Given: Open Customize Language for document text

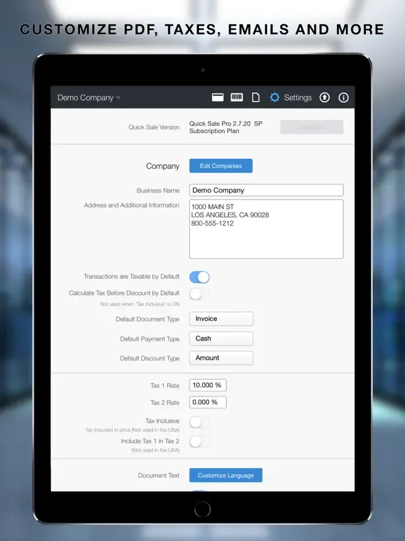Looking at the screenshot, I should [x=225, y=475].
